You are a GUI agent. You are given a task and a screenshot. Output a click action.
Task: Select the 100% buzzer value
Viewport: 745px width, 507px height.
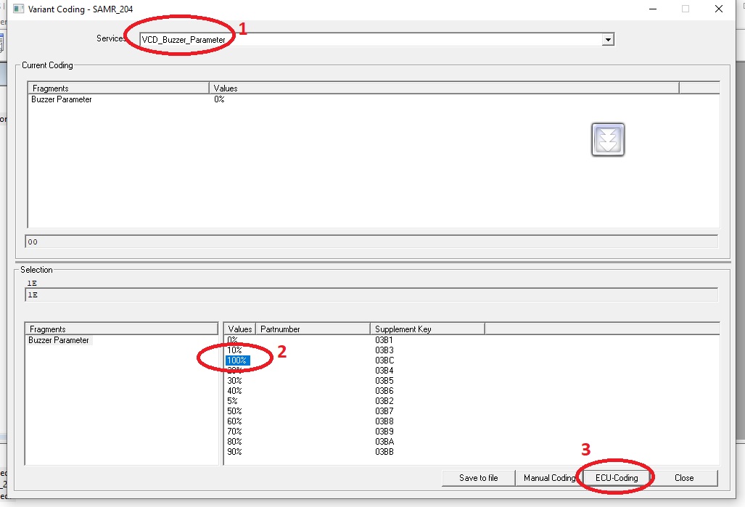237,360
